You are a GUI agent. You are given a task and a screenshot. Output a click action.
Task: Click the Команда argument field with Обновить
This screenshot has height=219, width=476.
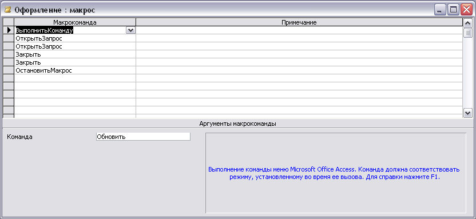(x=143, y=137)
